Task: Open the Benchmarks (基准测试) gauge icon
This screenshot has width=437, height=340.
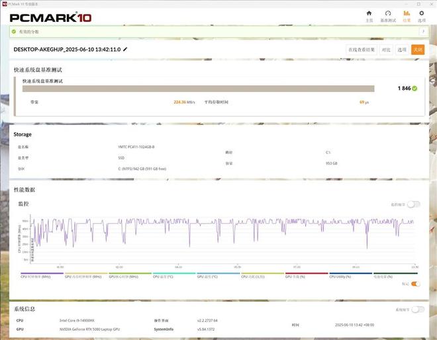Action: click(387, 16)
